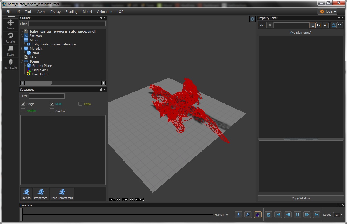347x224 pixels.
Task: Open the Animation menu
Action: click(104, 12)
